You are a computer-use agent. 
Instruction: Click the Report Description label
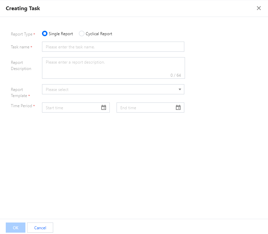pos(21,66)
